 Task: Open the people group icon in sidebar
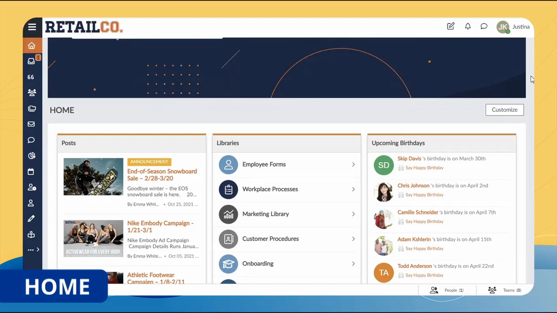32,93
